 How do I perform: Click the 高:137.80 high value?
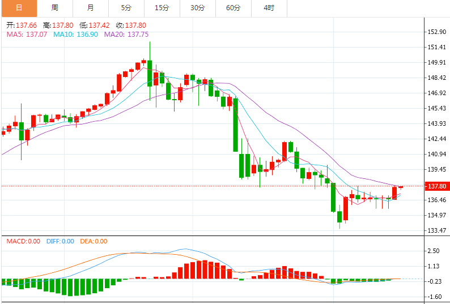[x=58, y=25]
